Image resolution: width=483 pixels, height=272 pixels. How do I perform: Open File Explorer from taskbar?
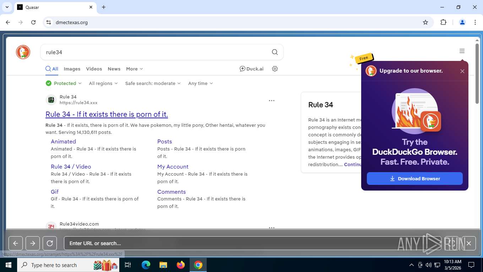pyautogui.click(x=163, y=265)
